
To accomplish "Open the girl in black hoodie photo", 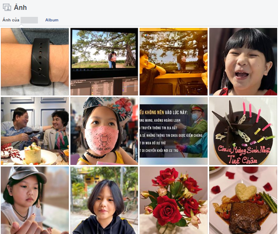I will pos(104,200).
